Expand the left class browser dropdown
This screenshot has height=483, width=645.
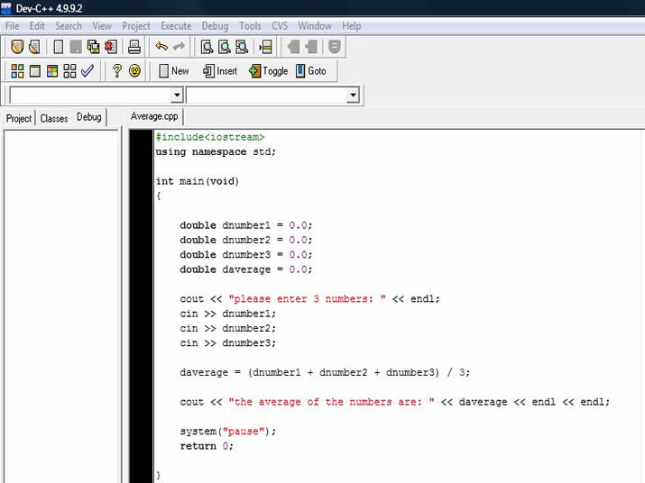click(176, 96)
